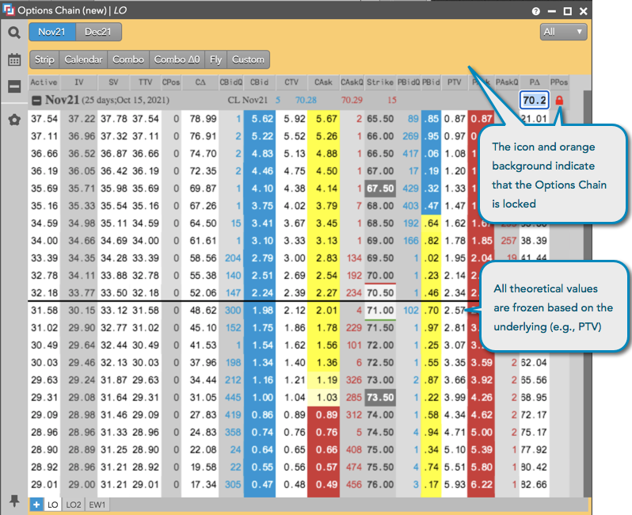The width and height of the screenshot is (632, 515).
Task: Click the collapse minus icon in sidebar
Action: 14,86
